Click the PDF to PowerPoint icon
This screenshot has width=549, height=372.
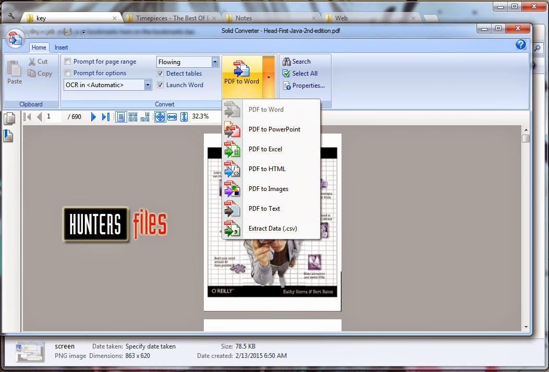(232, 129)
